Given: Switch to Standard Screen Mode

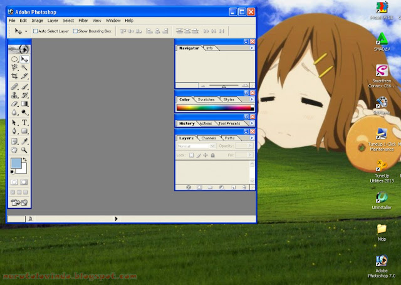Looking at the screenshot, I should [x=13, y=192].
